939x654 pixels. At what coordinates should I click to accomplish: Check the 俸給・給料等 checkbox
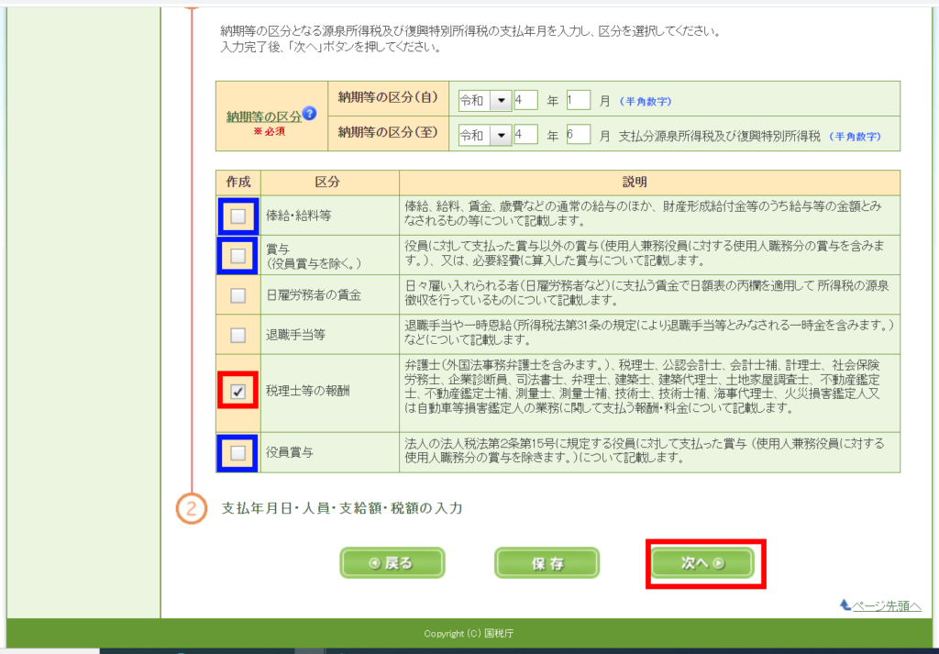[238, 216]
